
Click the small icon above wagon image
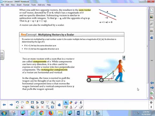(124, 58)
